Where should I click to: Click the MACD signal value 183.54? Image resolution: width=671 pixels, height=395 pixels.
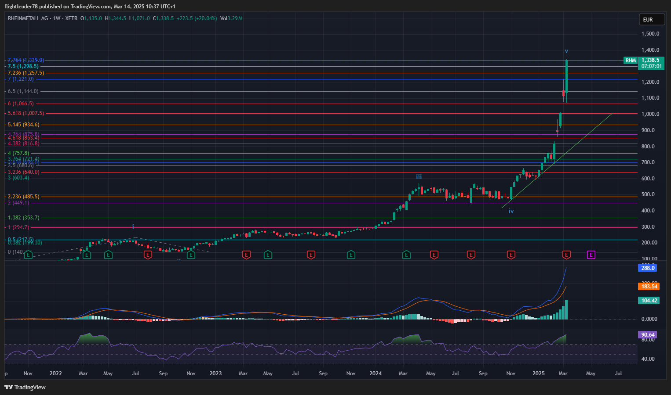[649, 286]
